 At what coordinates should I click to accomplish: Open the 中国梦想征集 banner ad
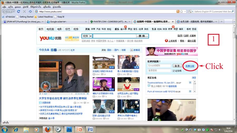pyautogui.click(x=172, y=52)
